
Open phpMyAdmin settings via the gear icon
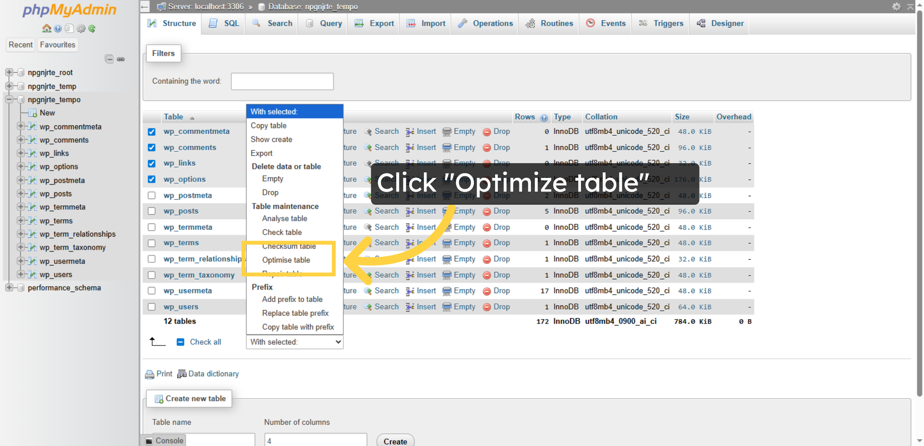coord(81,28)
